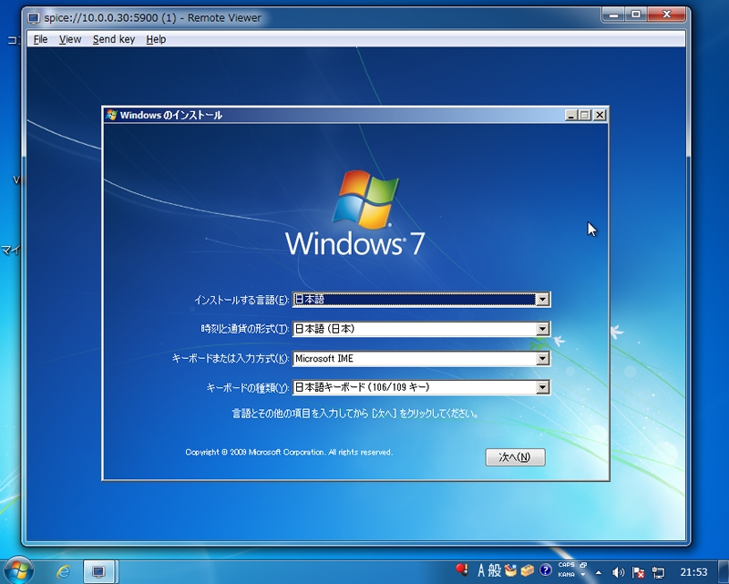This screenshot has height=584, width=729.
Task: Expand the Microsoft IME input method dropdown
Action: pos(542,358)
